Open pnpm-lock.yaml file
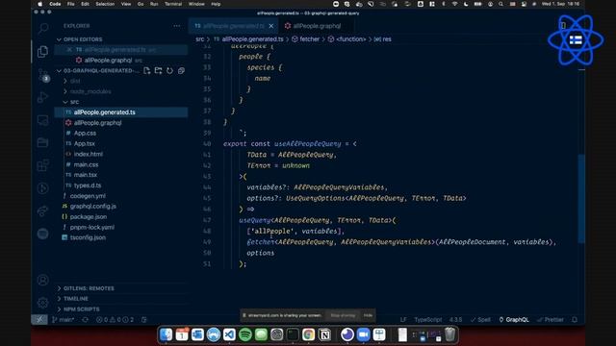 coord(92,227)
